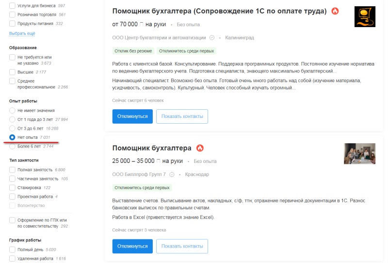
Task: Open the Биллпроф Групп company photo thumbnail
Action: point(359,153)
